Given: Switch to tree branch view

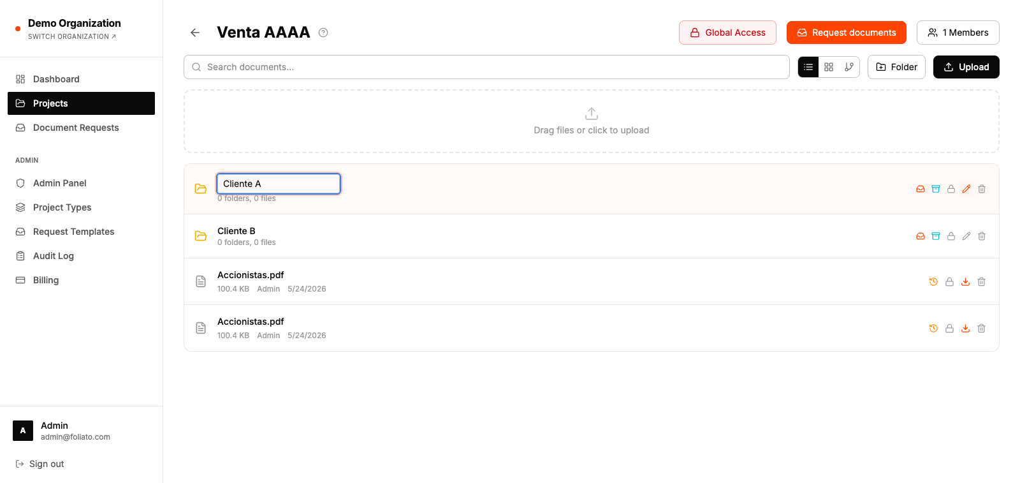Looking at the screenshot, I should coord(849,67).
